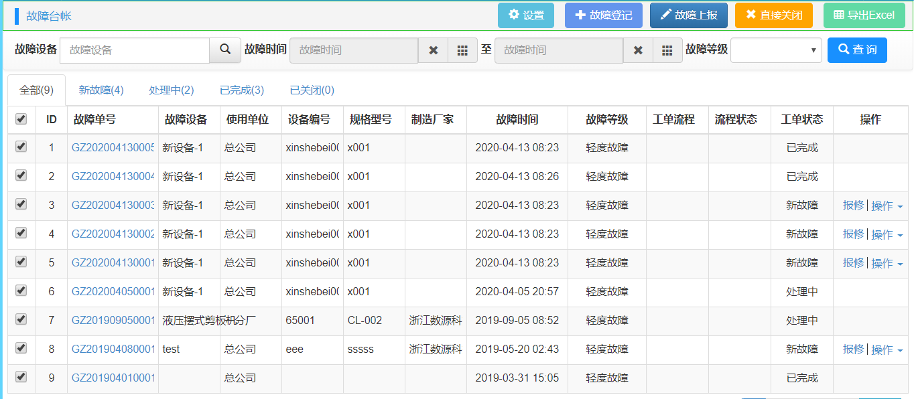
Task: Toggle the select-all checkbox in table header
Action: [21, 119]
